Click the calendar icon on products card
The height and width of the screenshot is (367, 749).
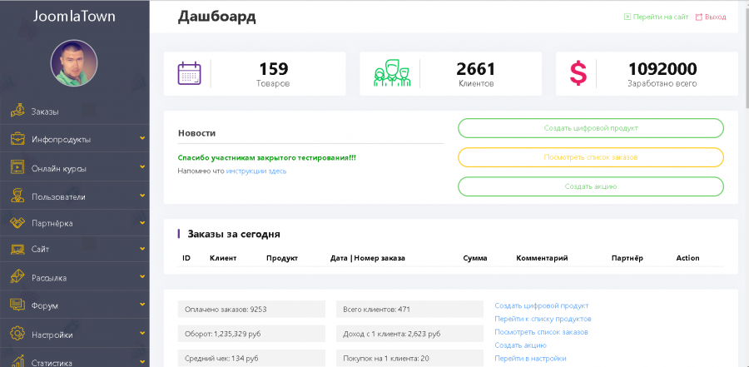tap(190, 73)
